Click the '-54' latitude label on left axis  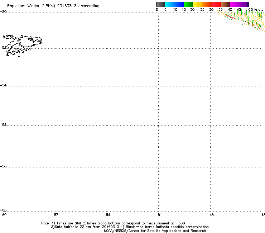(3, 85)
